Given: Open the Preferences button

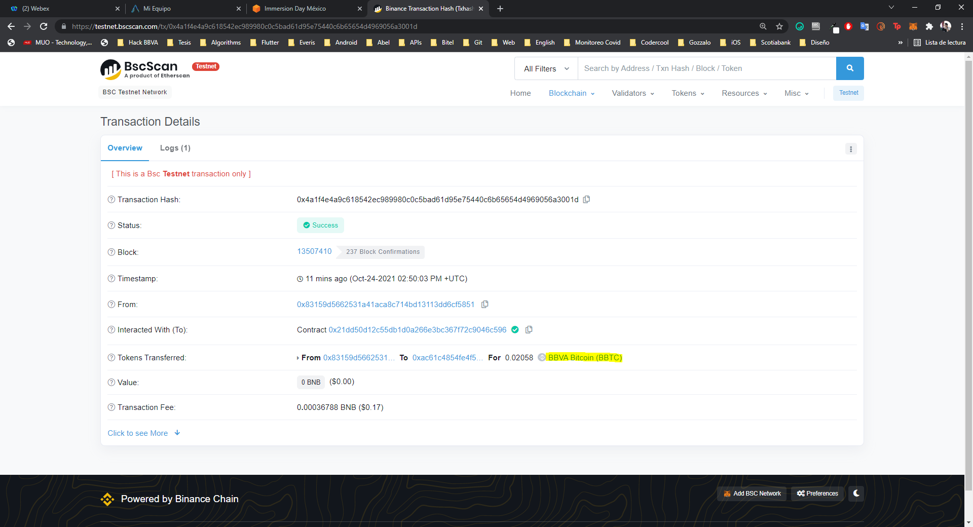Looking at the screenshot, I should (x=817, y=494).
